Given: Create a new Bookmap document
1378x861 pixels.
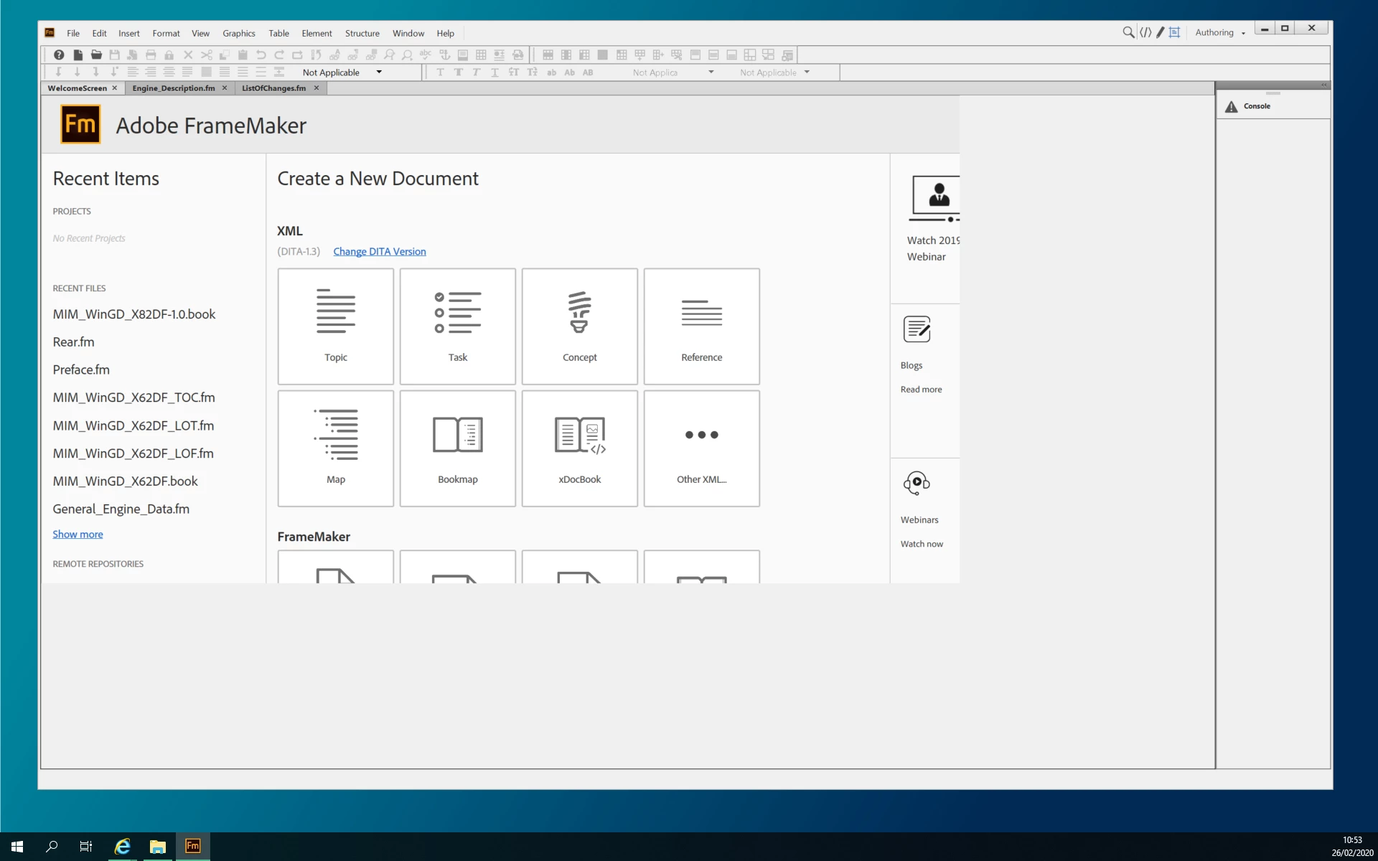Looking at the screenshot, I should coord(457,448).
